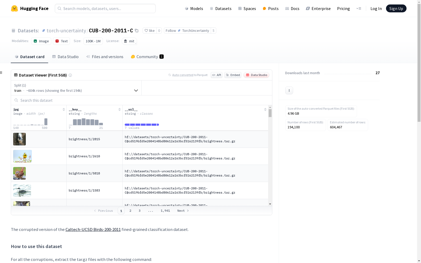Select the brightness/1/2610 key cell

(x=94, y=156)
